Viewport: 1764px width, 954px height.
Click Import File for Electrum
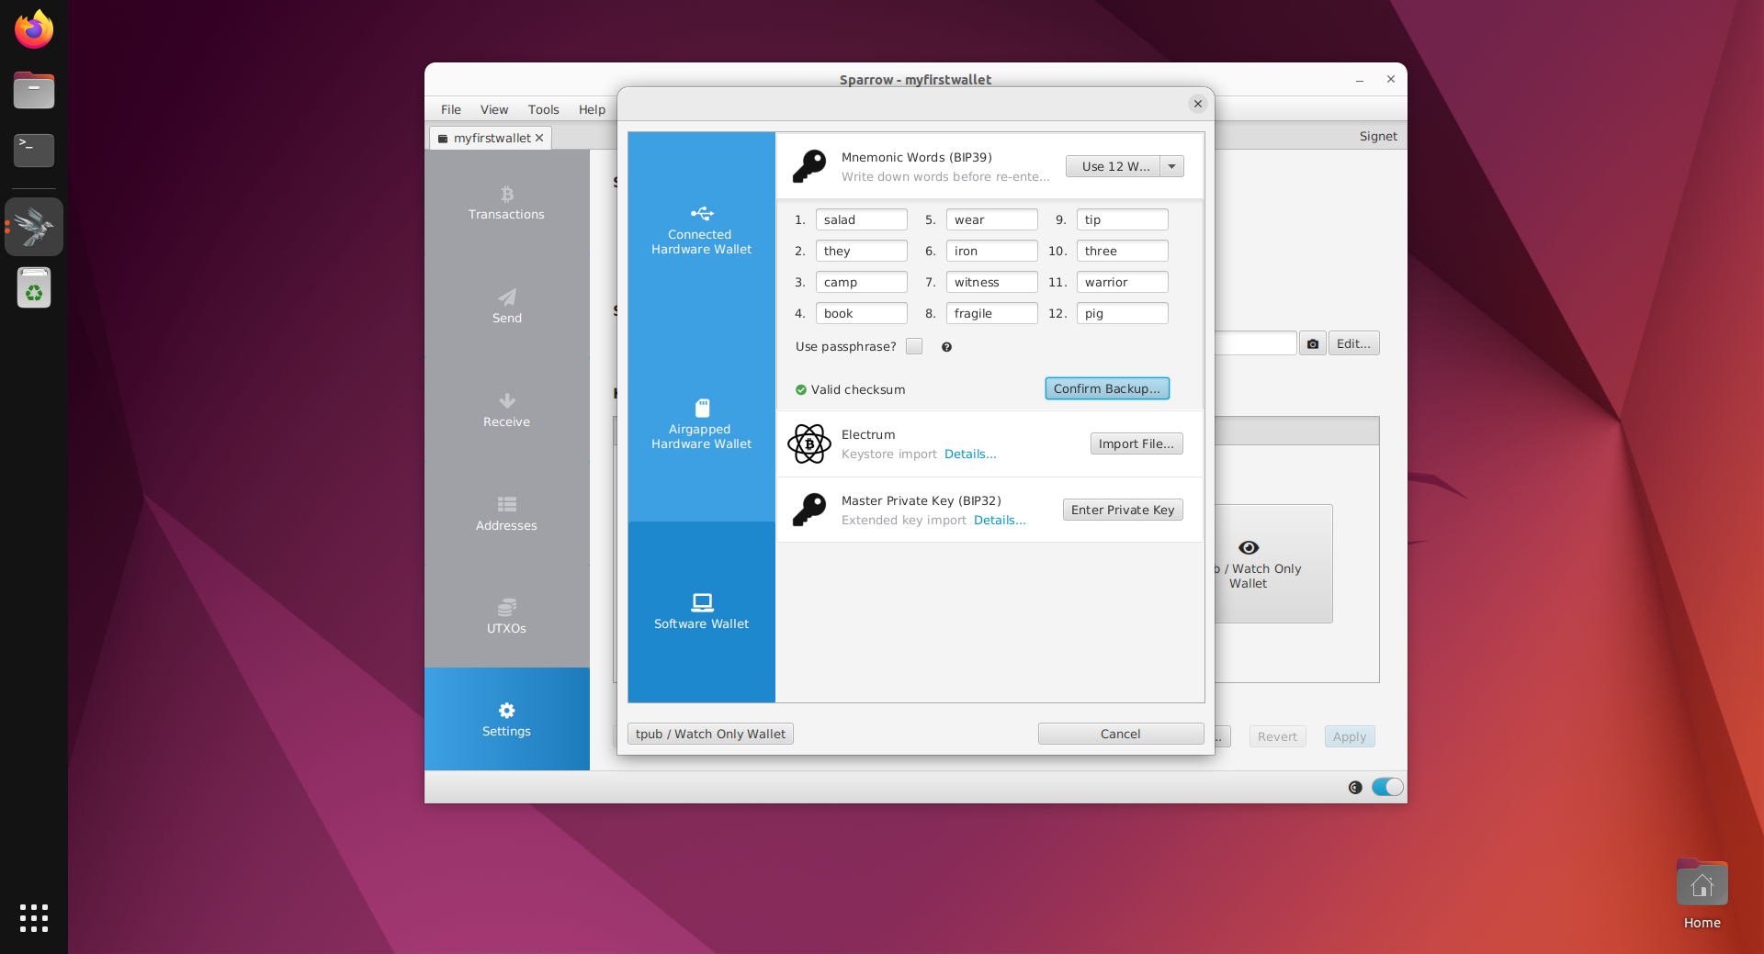[1136, 443]
